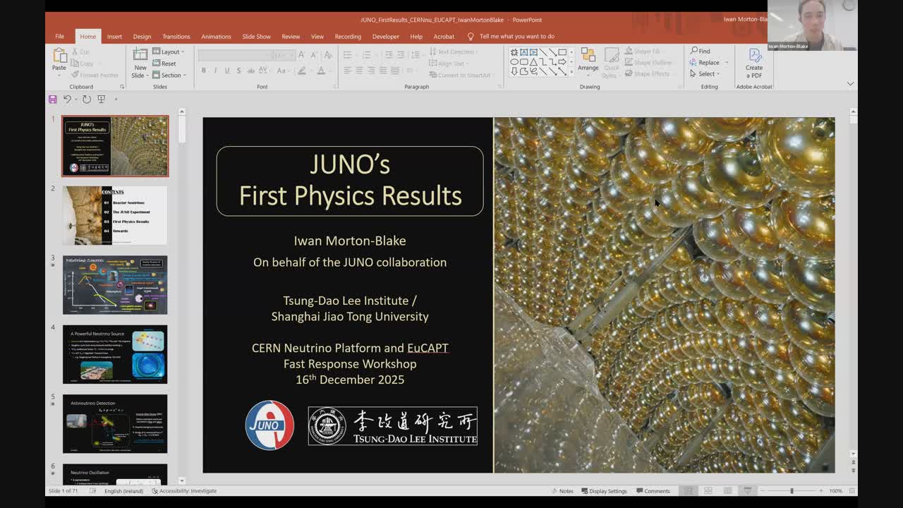The width and height of the screenshot is (903, 508).
Task: Click the Reset slide button
Action: [165, 64]
